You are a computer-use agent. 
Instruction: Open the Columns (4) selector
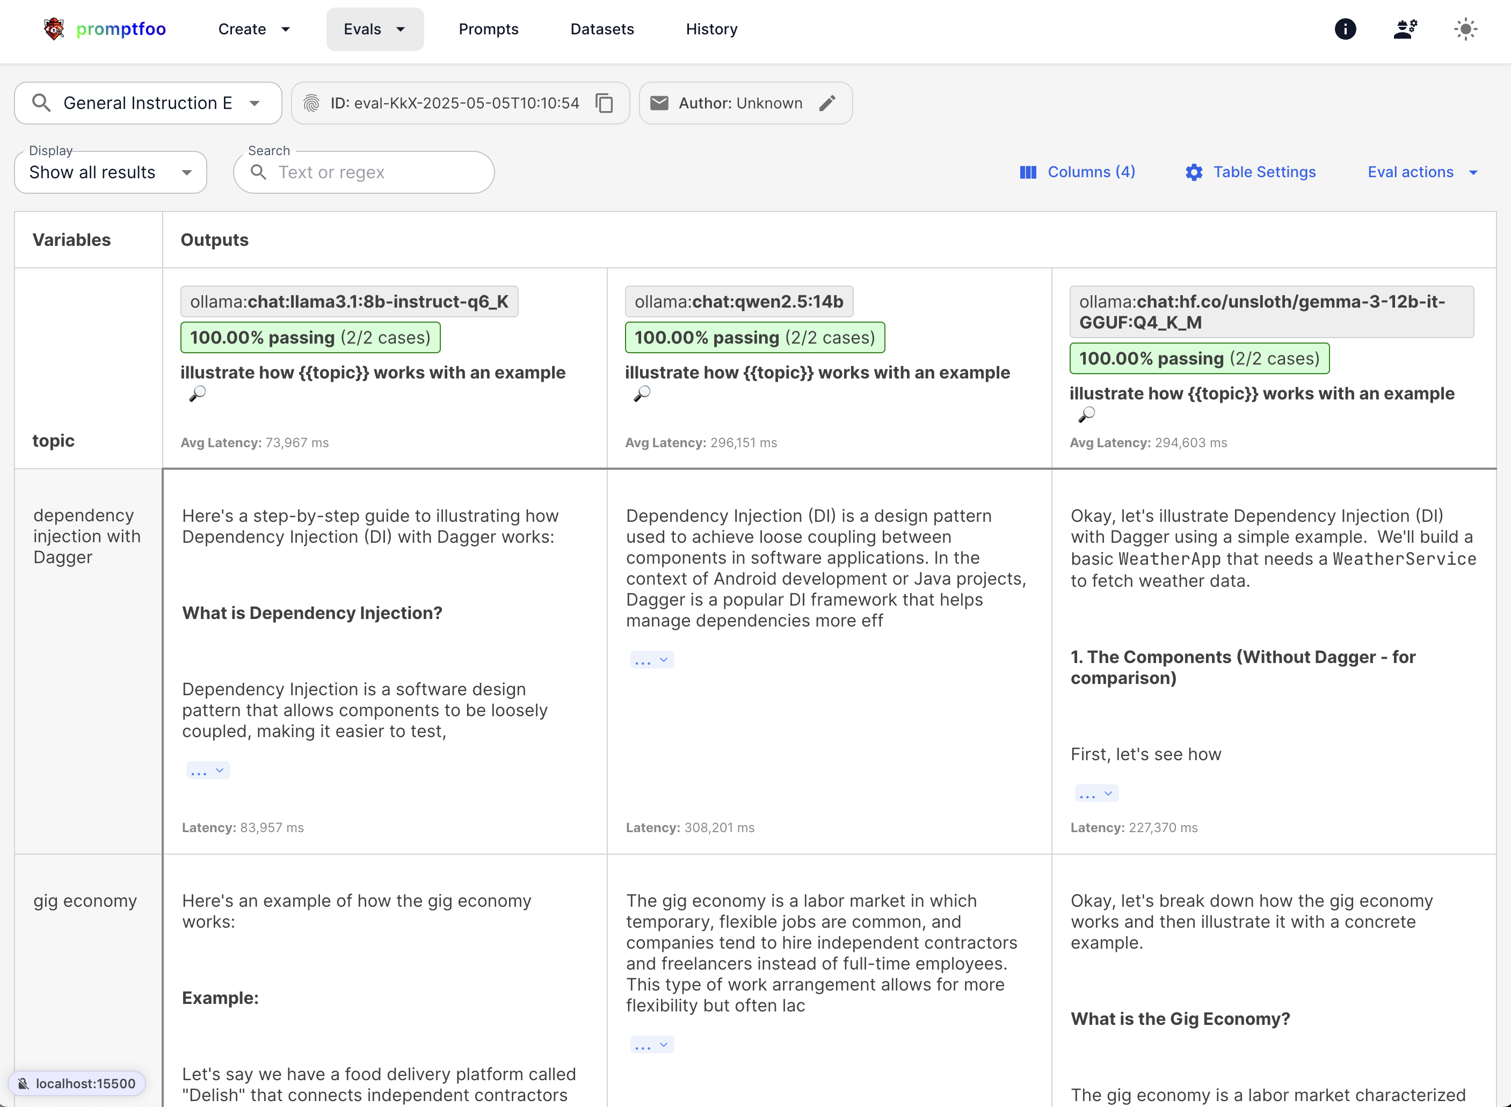1078,172
